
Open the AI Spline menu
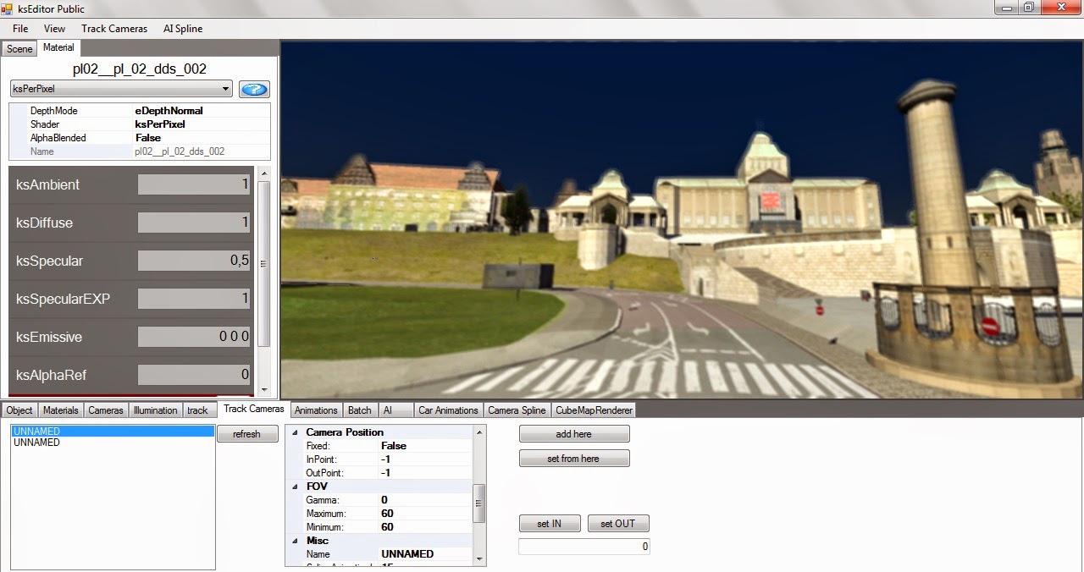(x=182, y=28)
